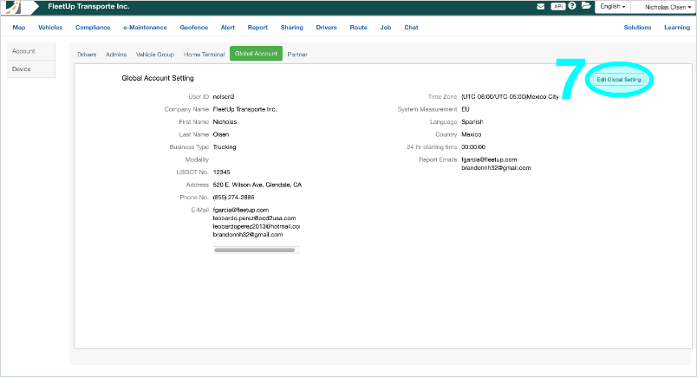Open the Compliance menu
Image resolution: width=697 pixels, height=377 pixels.
click(93, 28)
